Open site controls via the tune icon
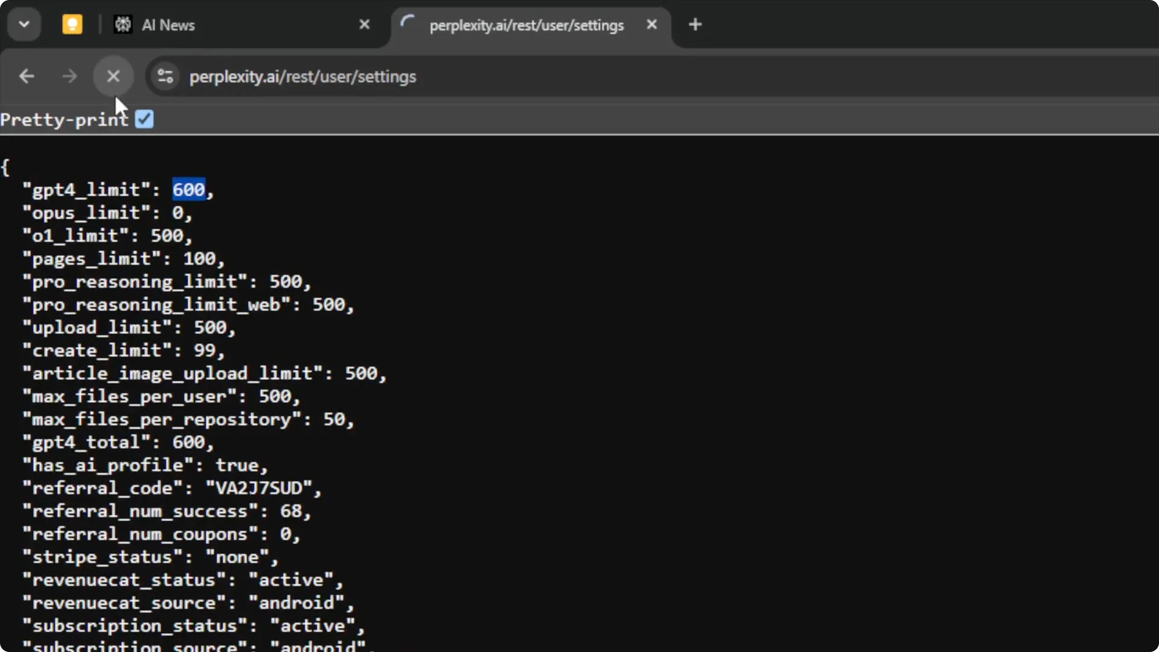1159x652 pixels. (x=164, y=76)
